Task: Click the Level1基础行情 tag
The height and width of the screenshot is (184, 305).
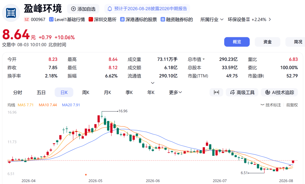Action: pos(67,19)
